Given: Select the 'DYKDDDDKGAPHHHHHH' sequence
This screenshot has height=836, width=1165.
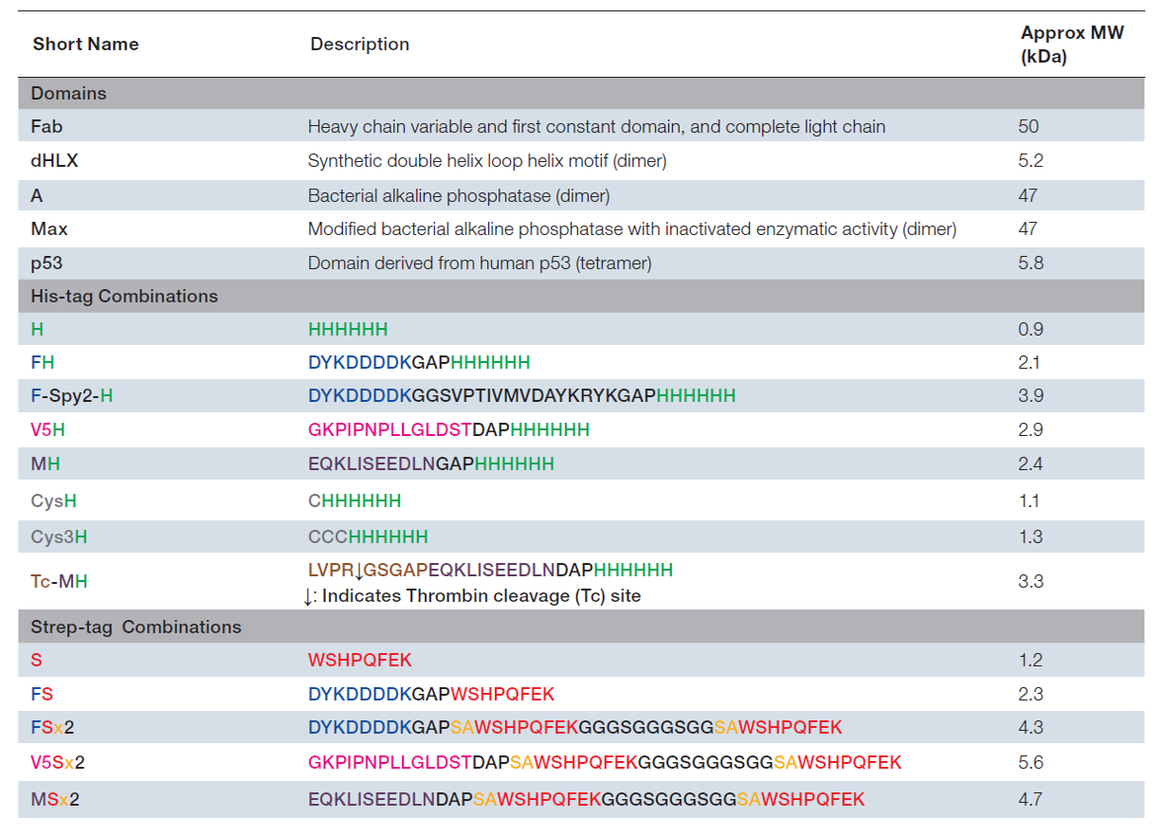Looking at the screenshot, I should [x=419, y=363].
